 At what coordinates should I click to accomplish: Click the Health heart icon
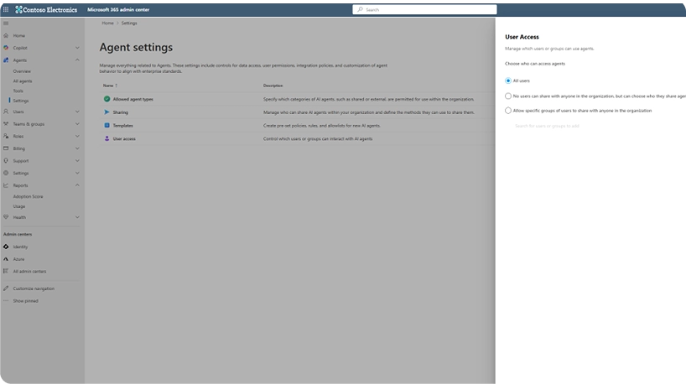click(x=6, y=217)
